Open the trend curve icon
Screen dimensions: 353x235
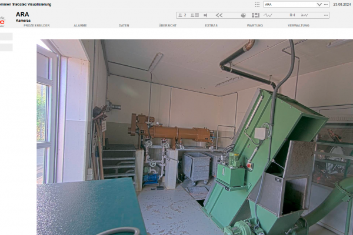point(268,15)
